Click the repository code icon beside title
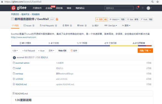Image resolution: width=162 pixels, height=104 pixels. (x=12, y=19)
